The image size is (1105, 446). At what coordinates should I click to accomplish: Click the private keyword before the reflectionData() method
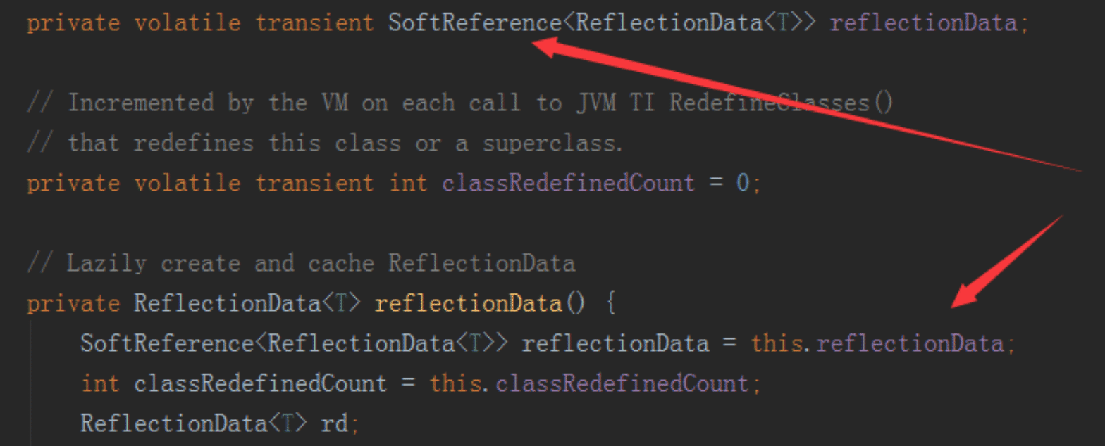point(73,304)
